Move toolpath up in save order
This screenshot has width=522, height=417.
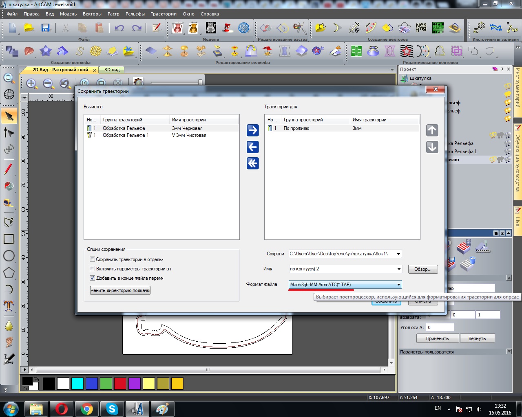432,130
